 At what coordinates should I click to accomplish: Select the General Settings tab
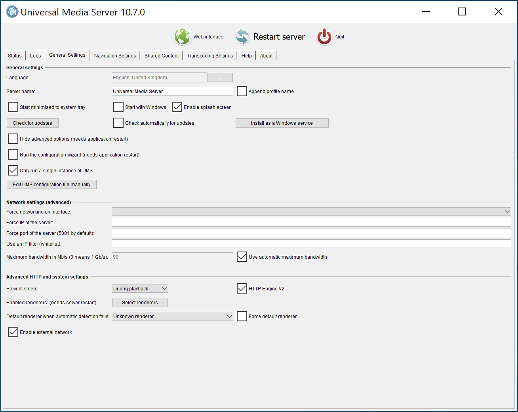point(67,55)
